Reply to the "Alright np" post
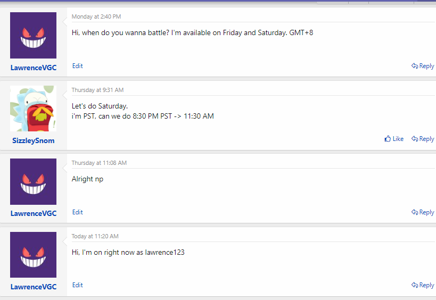 tap(423, 212)
